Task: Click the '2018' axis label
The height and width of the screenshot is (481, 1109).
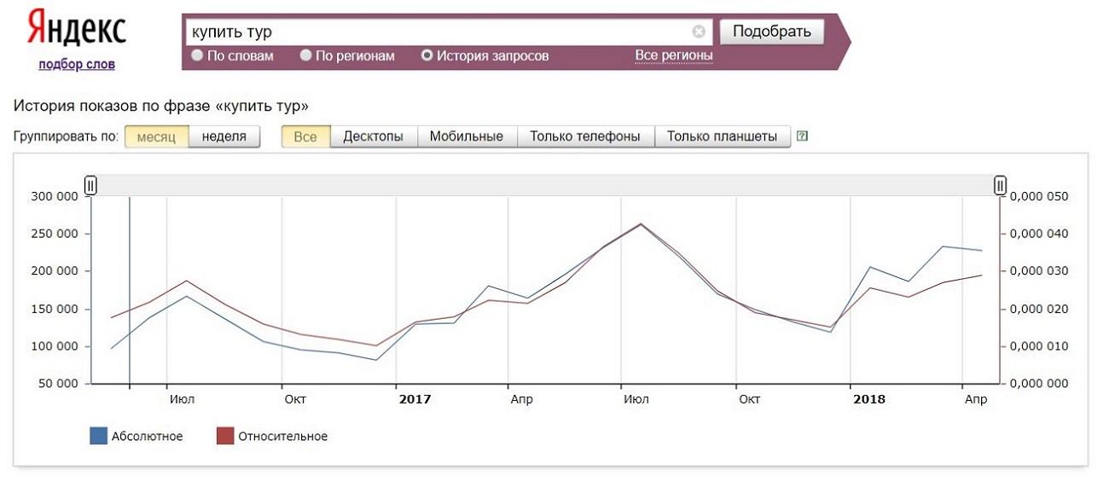Action: 869,399
